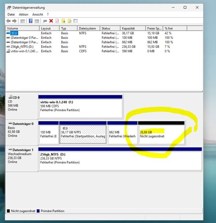Click the Datenträger 0 disk label panel
The width and height of the screenshot is (216, 223).
tap(22, 133)
